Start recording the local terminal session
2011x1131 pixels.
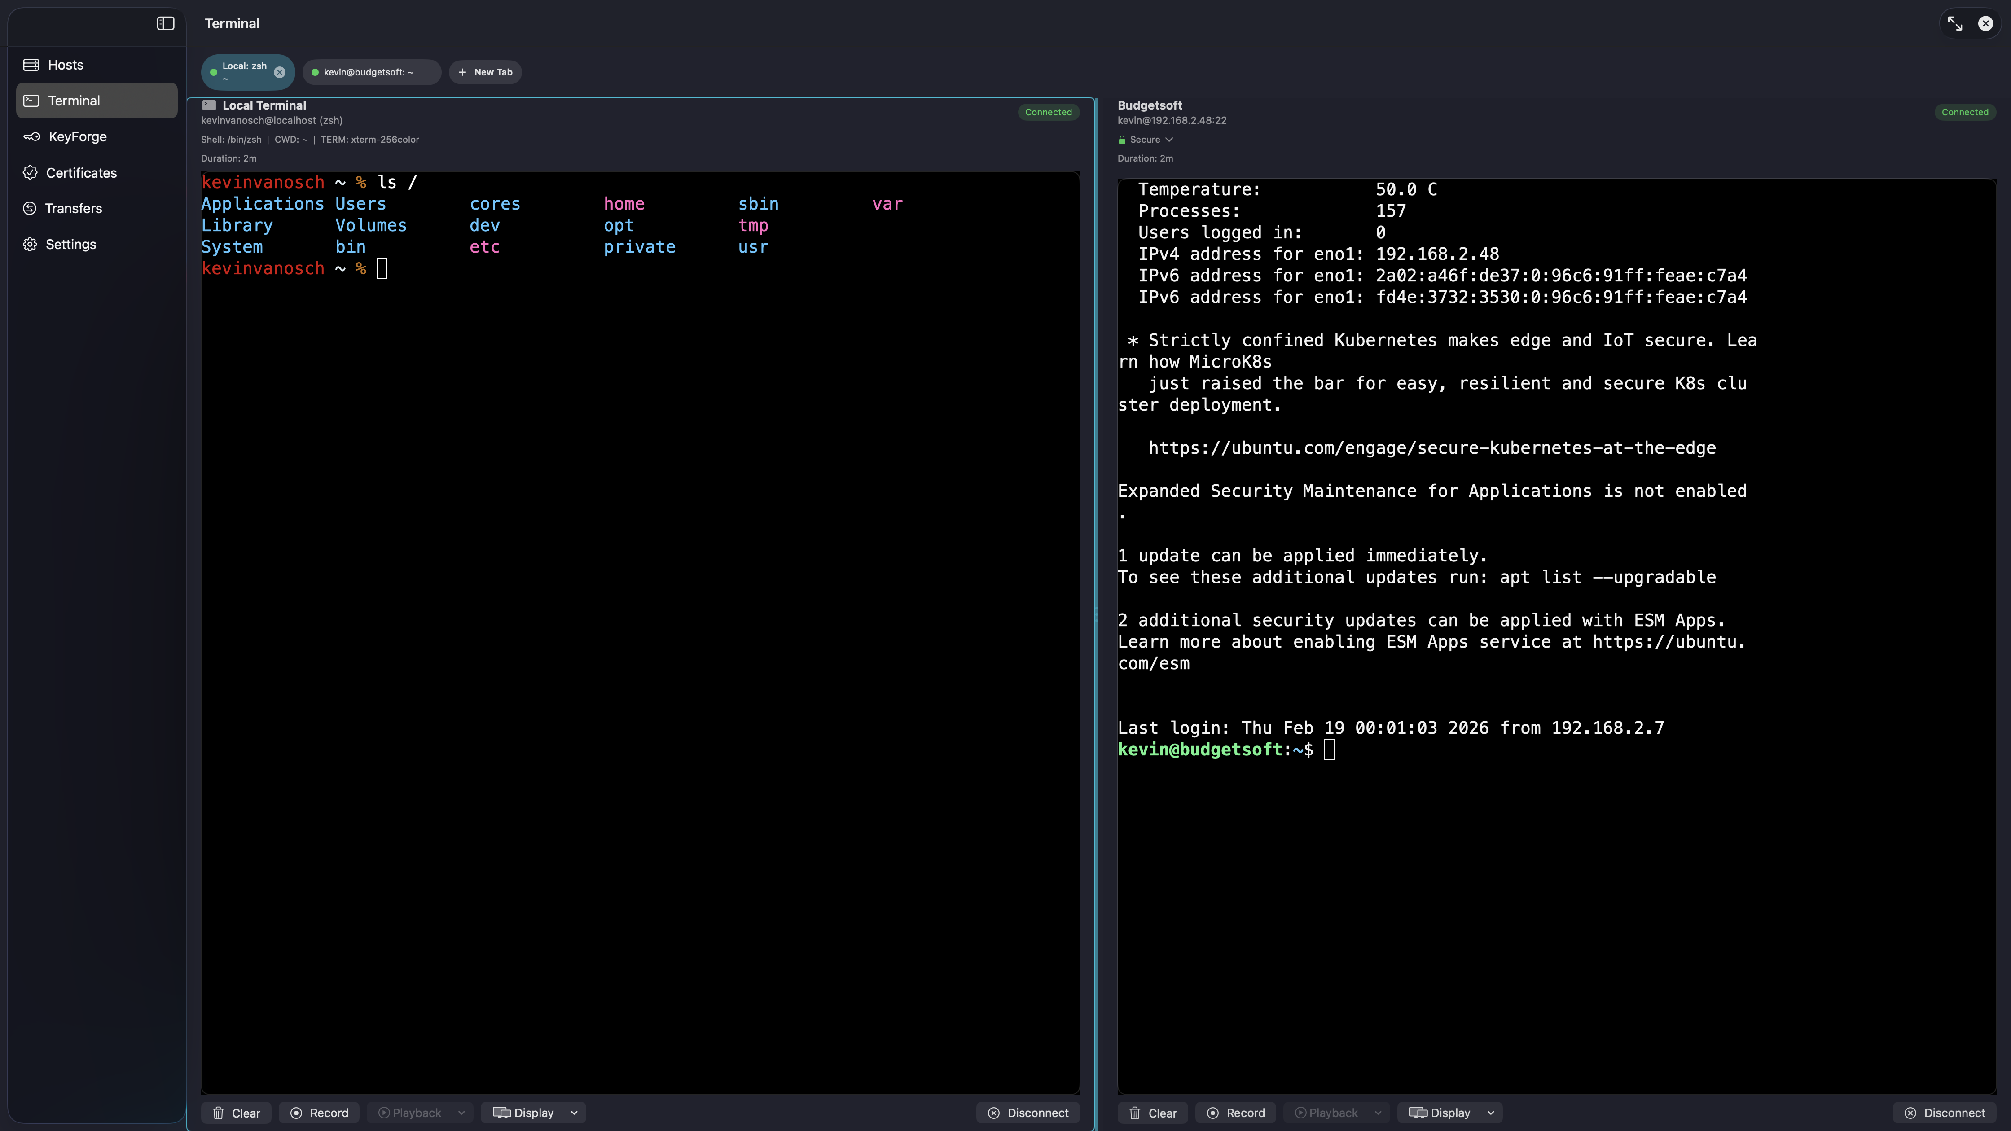[x=319, y=1112]
